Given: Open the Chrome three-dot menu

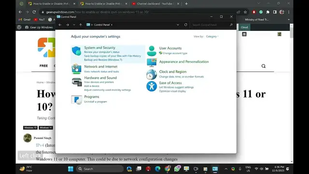Looking at the screenshot, I should coord(289,12).
